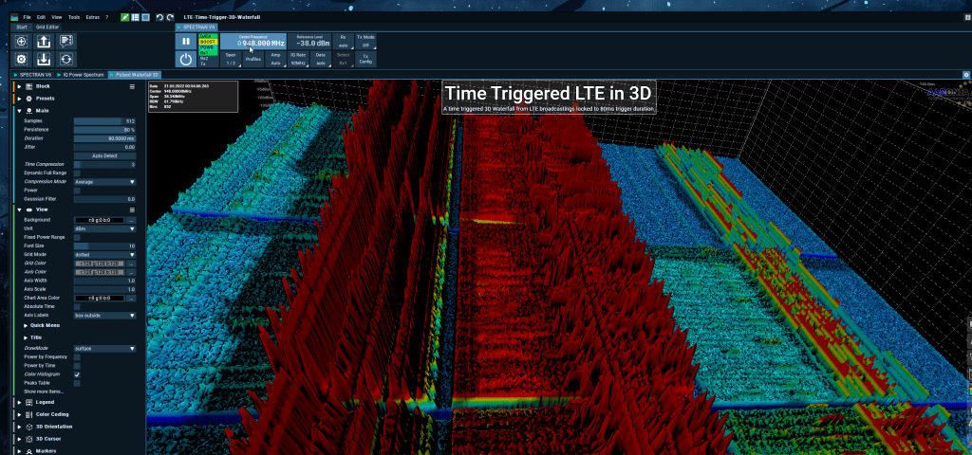
Task: Click the power button icon
Action: pyautogui.click(x=186, y=59)
